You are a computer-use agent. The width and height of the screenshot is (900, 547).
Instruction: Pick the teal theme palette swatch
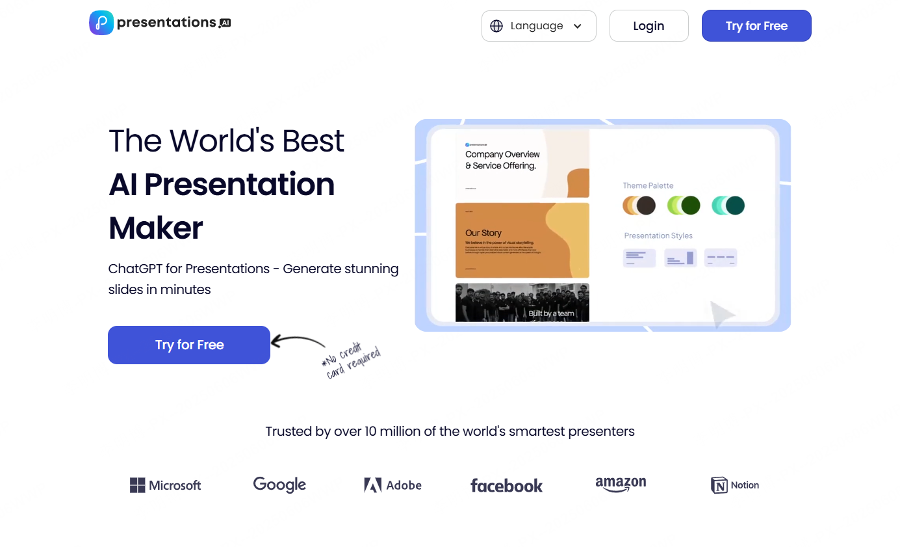[728, 206]
